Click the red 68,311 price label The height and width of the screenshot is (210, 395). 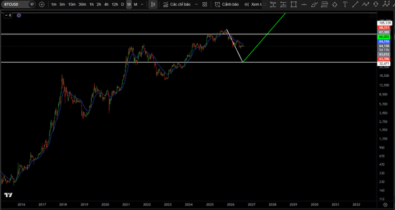click(384, 27)
